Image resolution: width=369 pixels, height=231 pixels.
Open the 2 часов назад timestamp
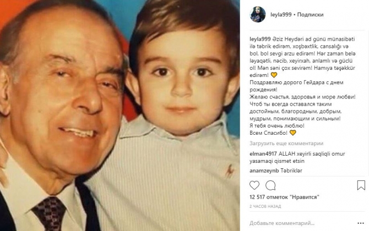265,206
